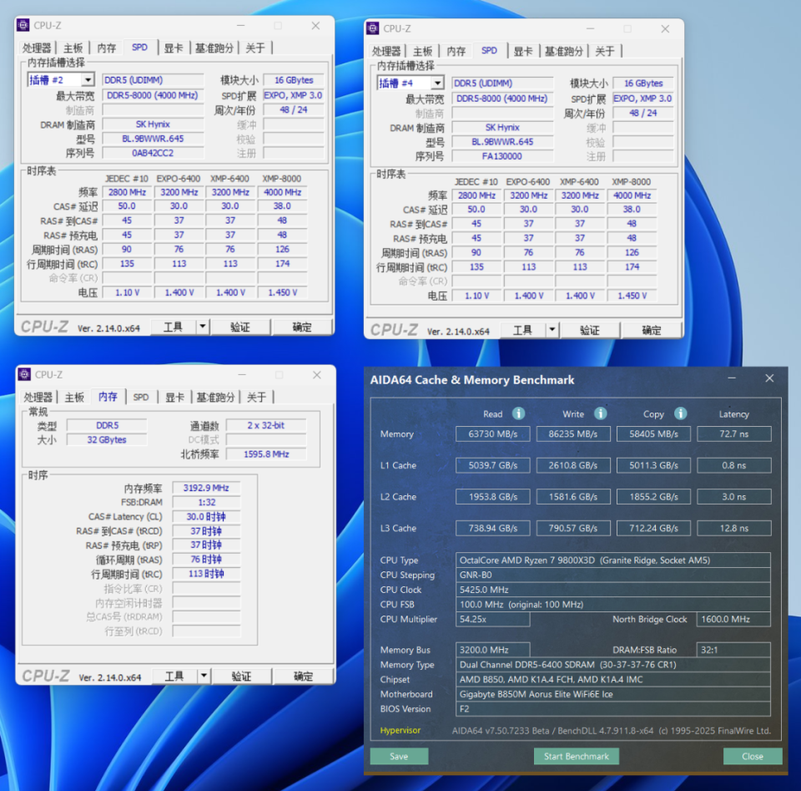This screenshot has height=791, width=801.
Task: Click the Motherboard field Gigabyte B850M Aorus Elite
Action: click(x=613, y=694)
